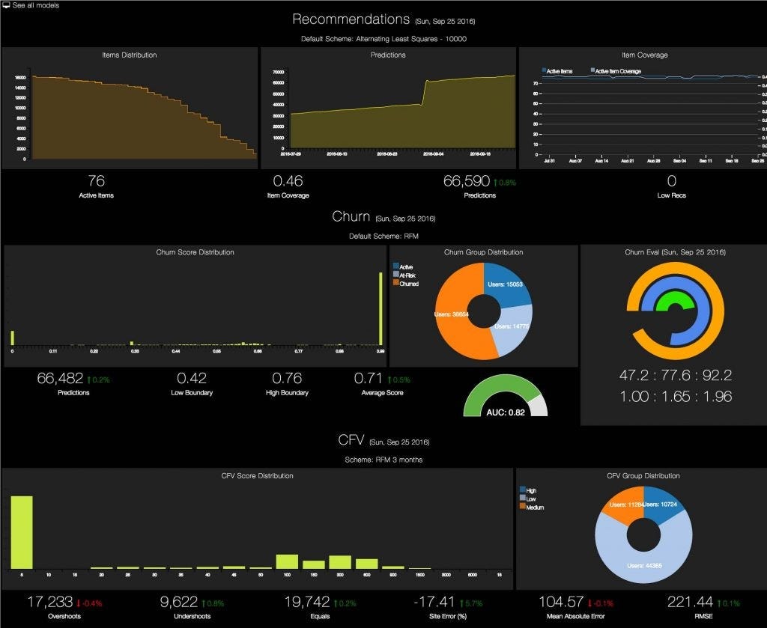The width and height of the screenshot is (767, 628).
Task: Click the Default Scheme: Alternating Least Squares text
Action: point(383,39)
